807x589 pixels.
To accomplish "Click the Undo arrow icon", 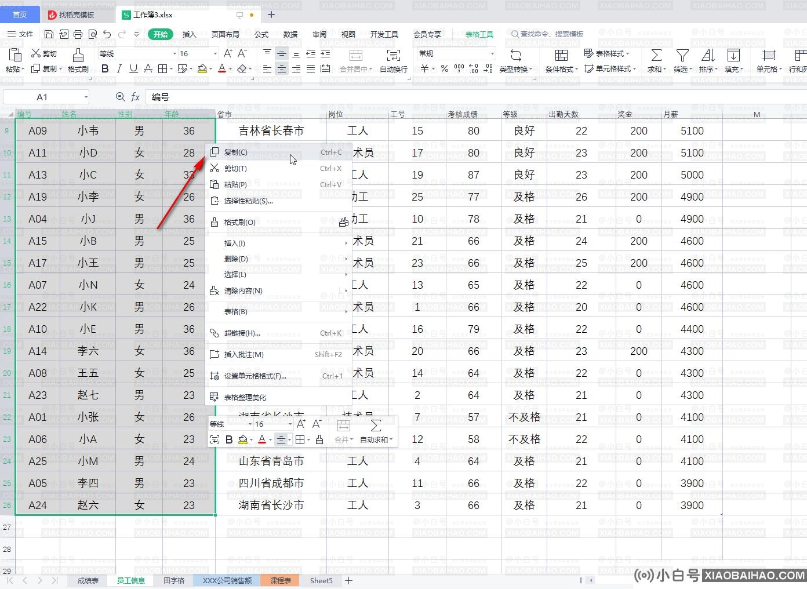I will coord(107,34).
